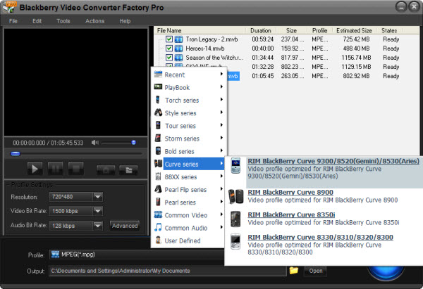
Task: Choose the RIM BlackBerry Curve 8900 link
Action: 290,193
